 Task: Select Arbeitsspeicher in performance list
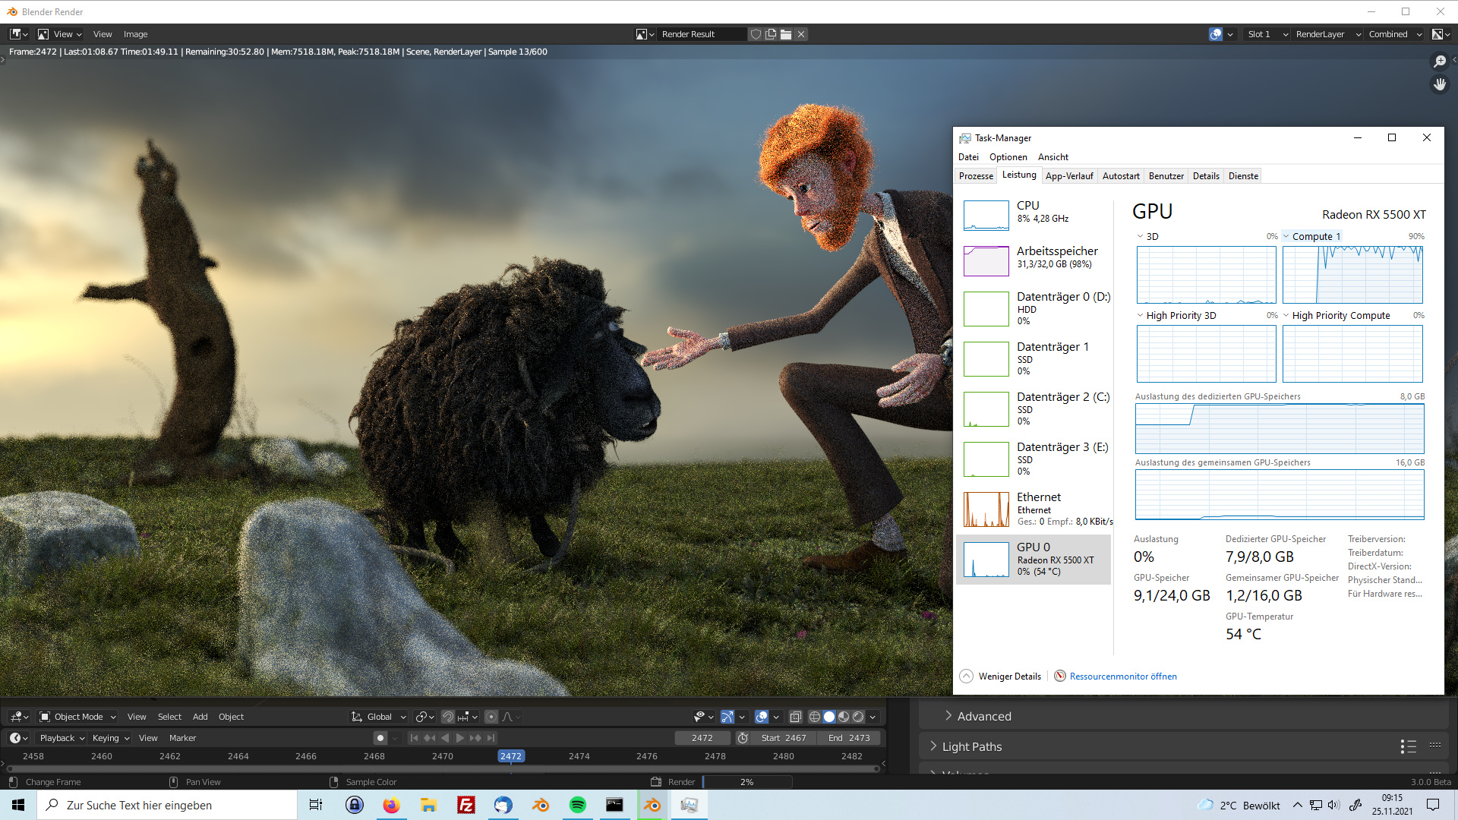(x=1034, y=257)
